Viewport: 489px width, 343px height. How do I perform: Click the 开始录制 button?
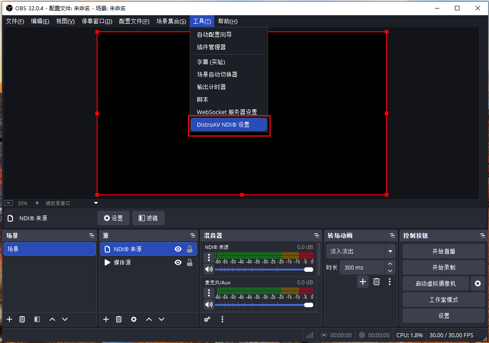[x=443, y=267]
